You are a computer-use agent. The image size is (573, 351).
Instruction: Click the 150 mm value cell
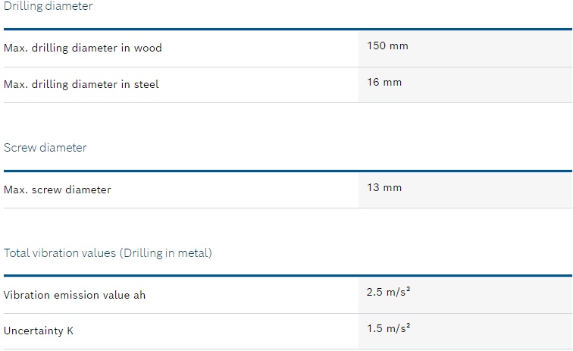pyautogui.click(x=465, y=49)
